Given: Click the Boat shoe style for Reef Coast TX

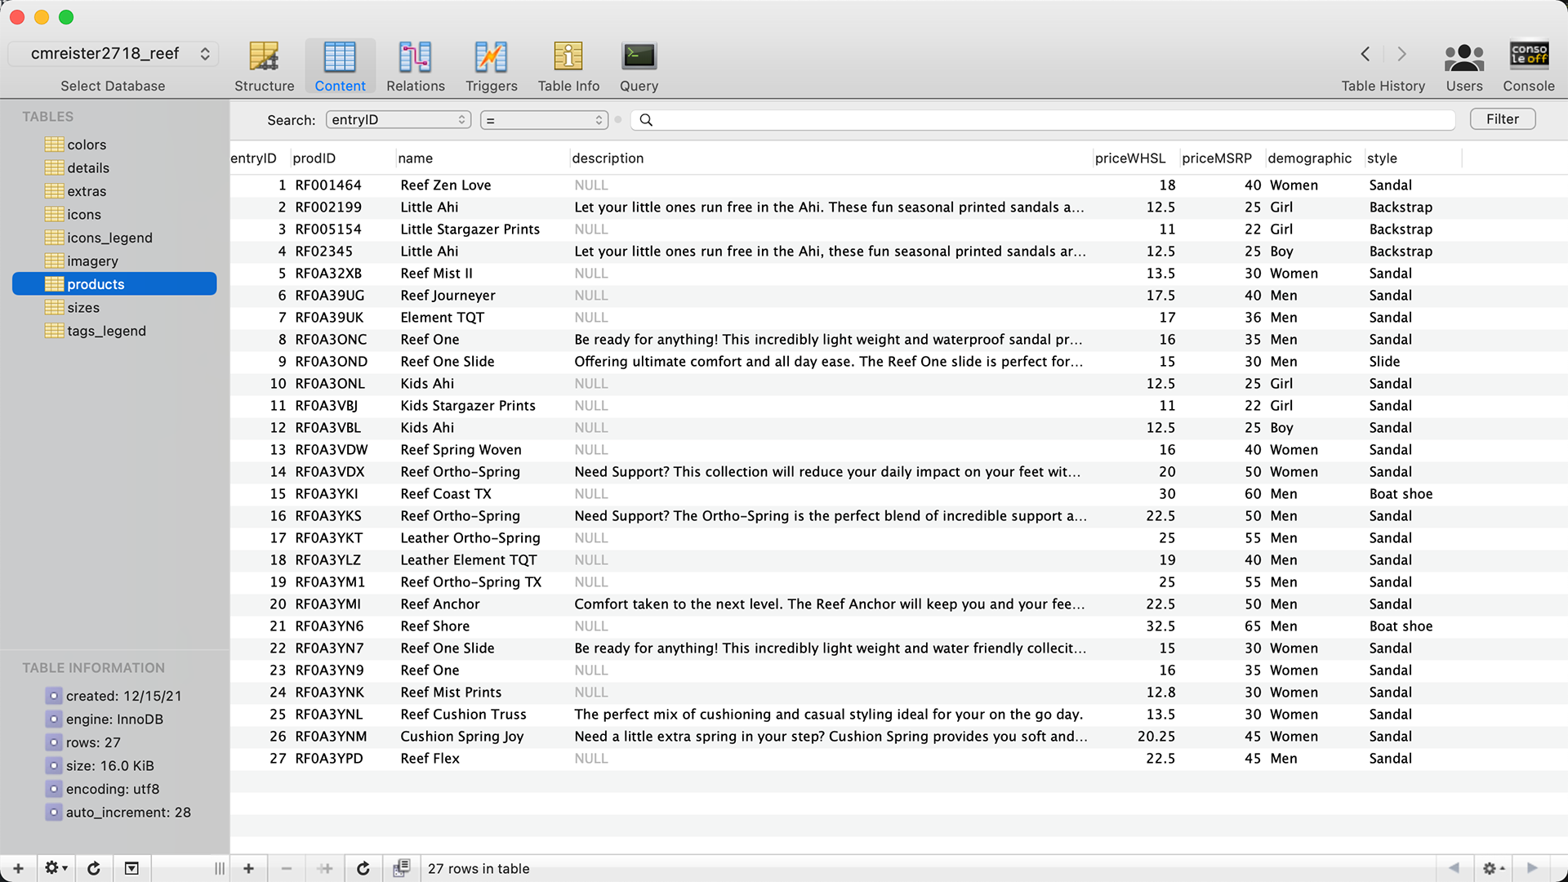Looking at the screenshot, I should [x=1401, y=494].
